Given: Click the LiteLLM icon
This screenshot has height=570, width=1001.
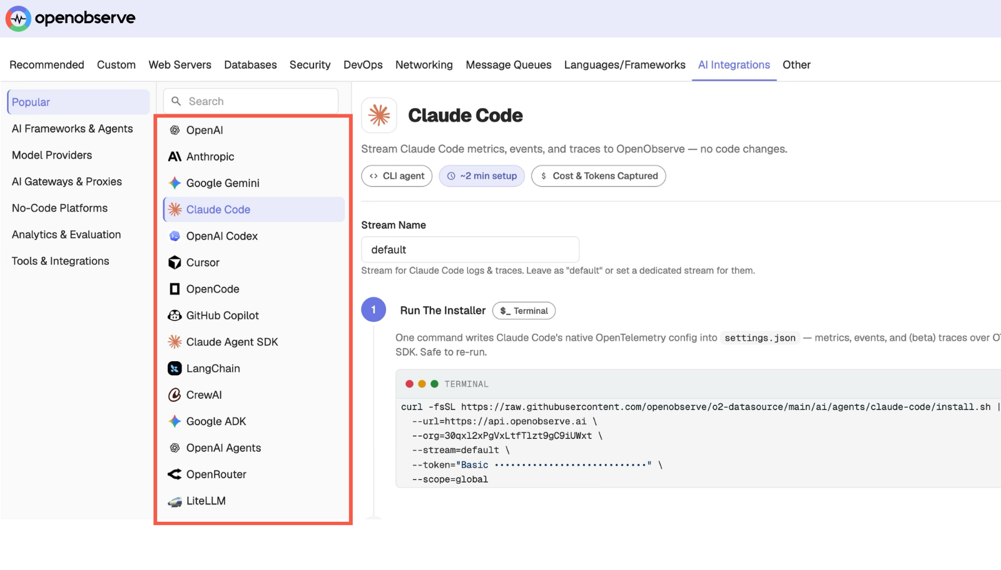Looking at the screenshot, I should [x=175, y=501].
